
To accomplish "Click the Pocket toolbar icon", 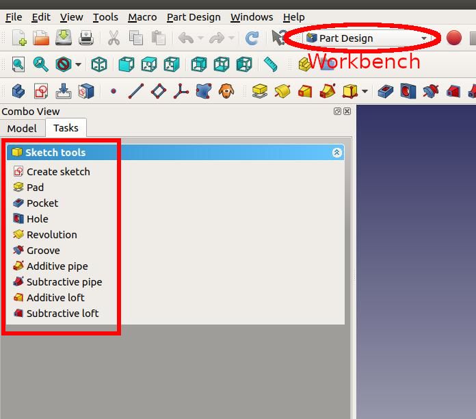I will coord(386,91).
